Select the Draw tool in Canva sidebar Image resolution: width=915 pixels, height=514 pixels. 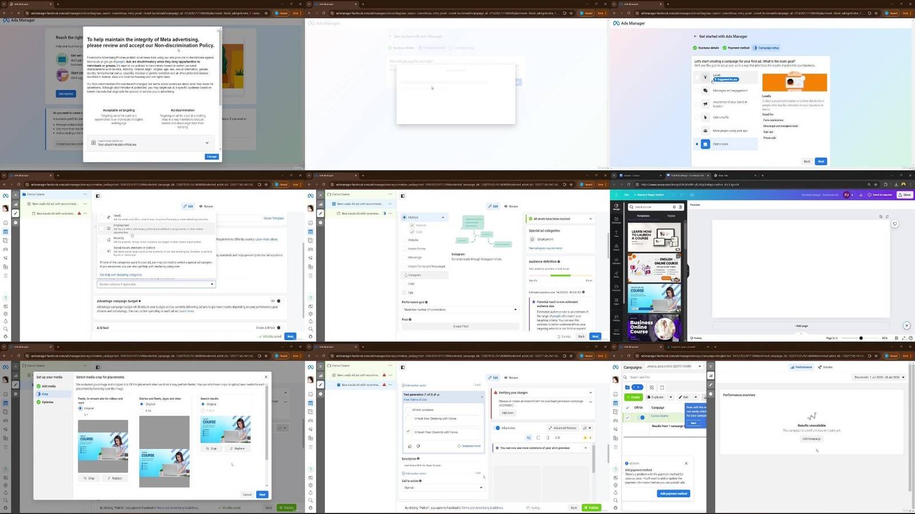(x=616, y=274)
